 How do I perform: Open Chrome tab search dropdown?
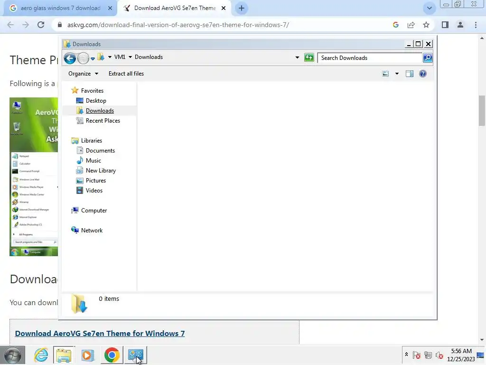429,8
